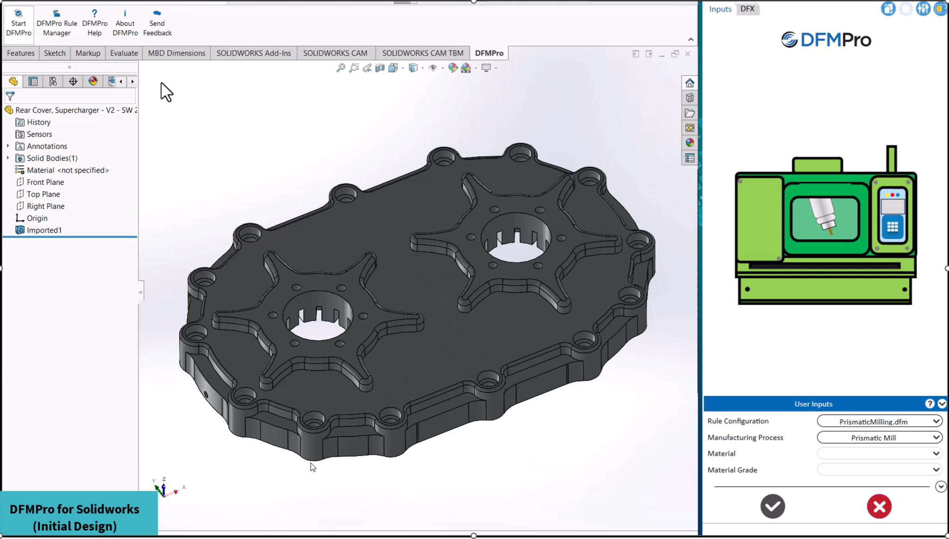Click the DFMPro import settings round icon
Viewport: 949px width, 539px height.
[888, 9]
